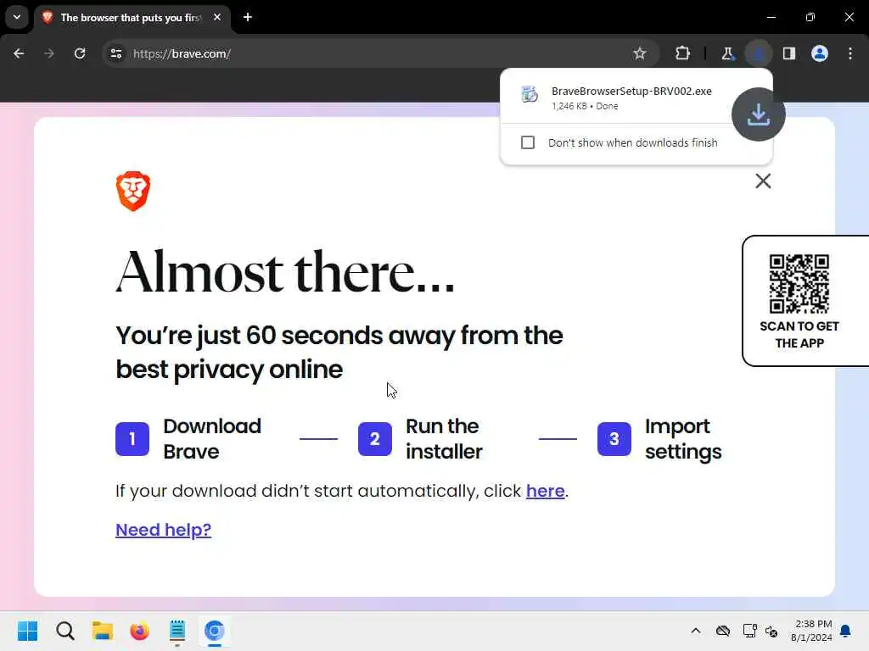Click step 3 number badge

(614, 439)
